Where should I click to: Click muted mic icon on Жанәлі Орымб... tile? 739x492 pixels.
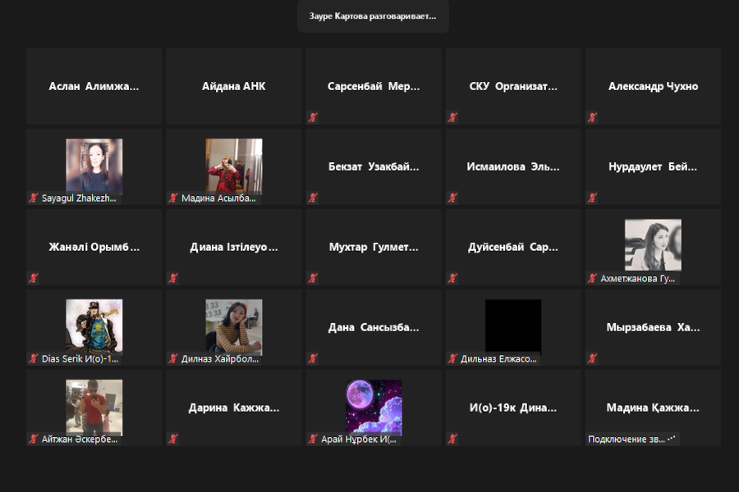point(34,278)
